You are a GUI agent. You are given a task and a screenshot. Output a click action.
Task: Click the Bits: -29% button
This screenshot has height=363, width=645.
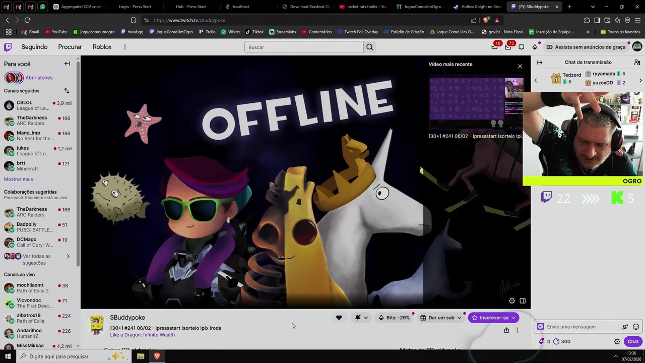tap(394, 318)
